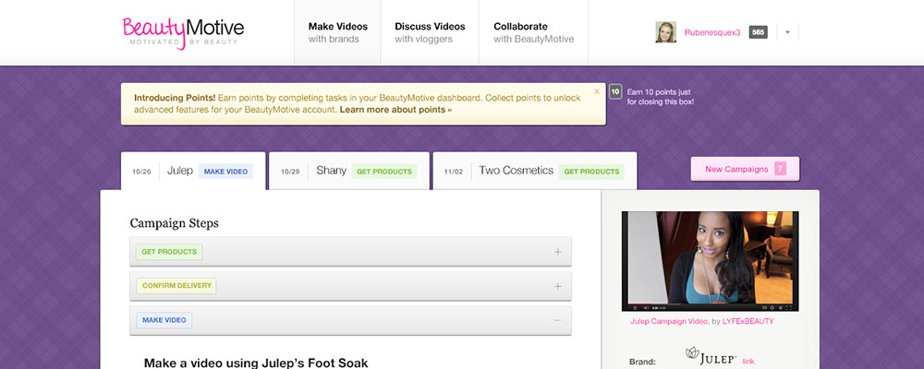This screenshot has width=924, height=369.
Task: Click the Julep brand logo
Action: [x=711, y=357]
